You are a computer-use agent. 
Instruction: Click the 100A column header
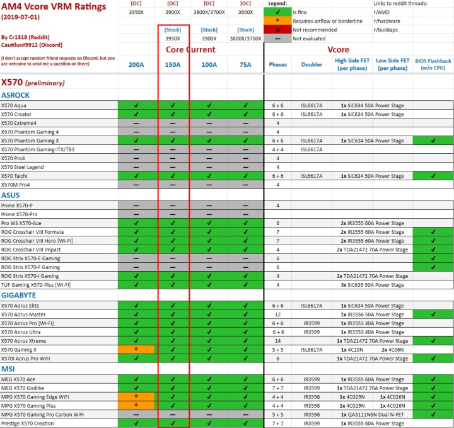pyautogui.click(x=209, y=64)
